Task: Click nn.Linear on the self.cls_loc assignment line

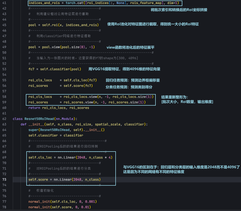Action: click(61, 158)
